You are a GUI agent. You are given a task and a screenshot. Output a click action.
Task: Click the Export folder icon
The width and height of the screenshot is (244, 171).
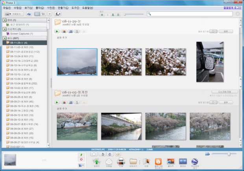pyautogui.click(x=133, y=161)
